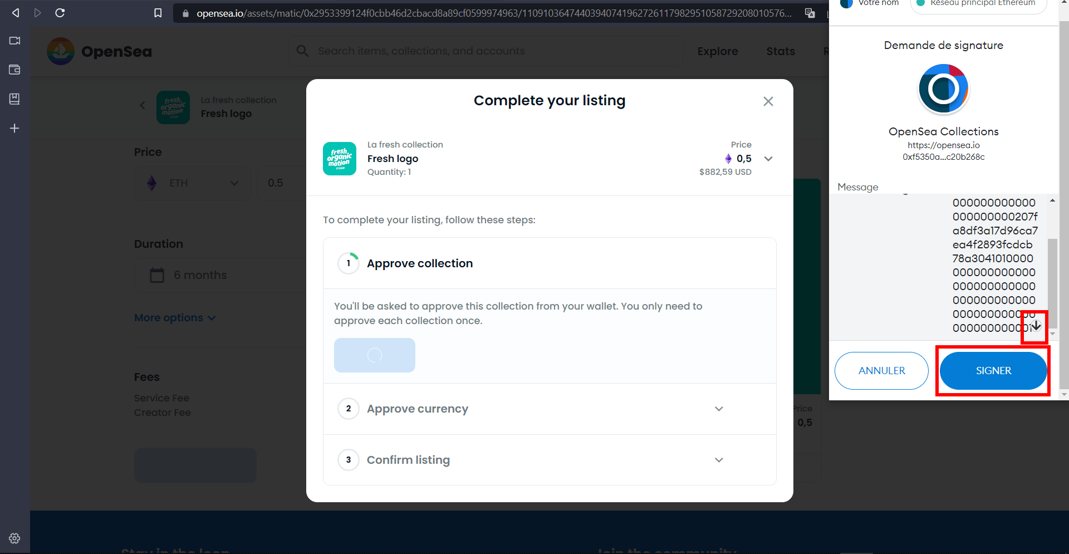The width and height of the screenshot is (1069, 554).
Task: Click the ANNULER button
Action: [881, 371]
